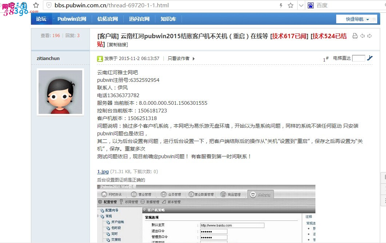The width and height of the screenshot is (386, 243).
Task: Click the 1# floor number link
Action: (x=326, y=59)
